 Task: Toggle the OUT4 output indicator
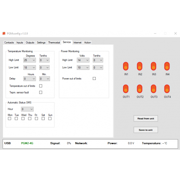pos(167,89)
